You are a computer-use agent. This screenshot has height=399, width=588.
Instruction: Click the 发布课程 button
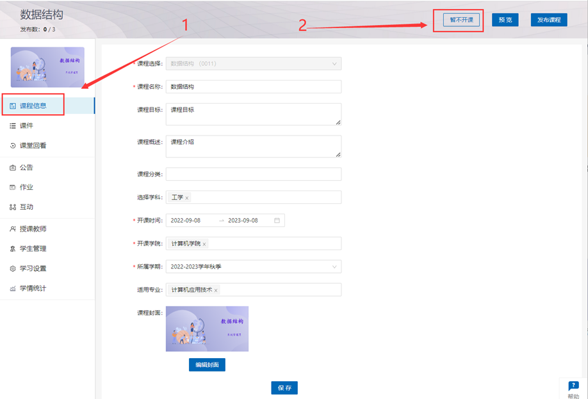[549, 20]
